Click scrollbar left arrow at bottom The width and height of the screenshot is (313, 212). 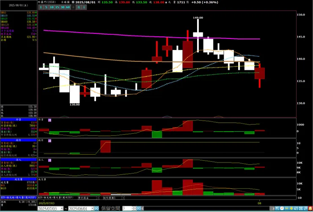pos(142,209)
